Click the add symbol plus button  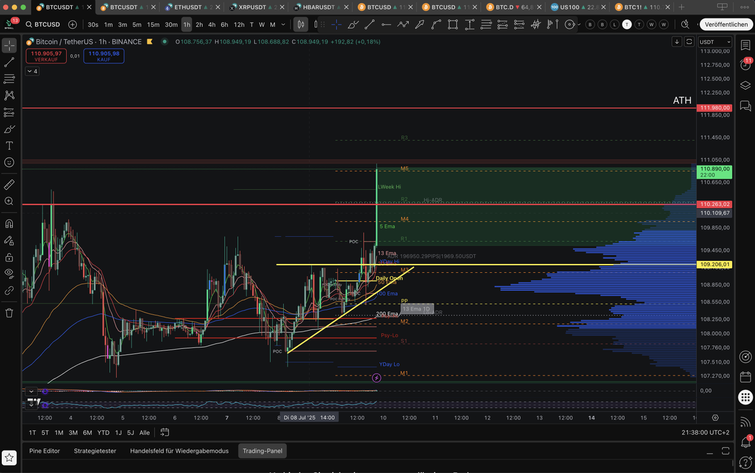click(72, 25)
